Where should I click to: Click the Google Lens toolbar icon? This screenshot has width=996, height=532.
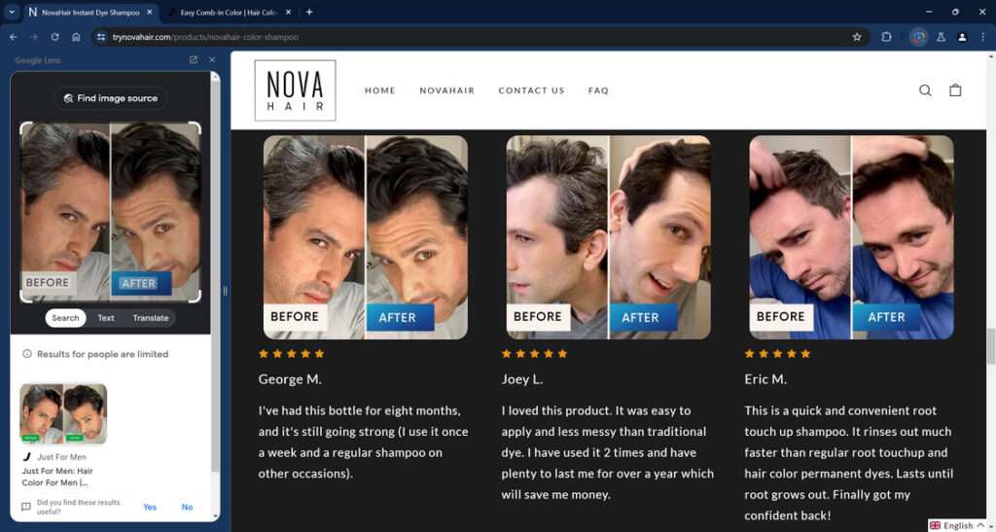[918, 37]
